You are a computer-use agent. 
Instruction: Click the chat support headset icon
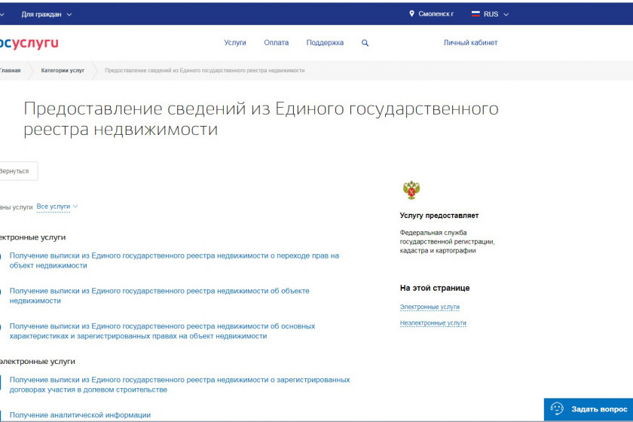[x=557, y=409]
